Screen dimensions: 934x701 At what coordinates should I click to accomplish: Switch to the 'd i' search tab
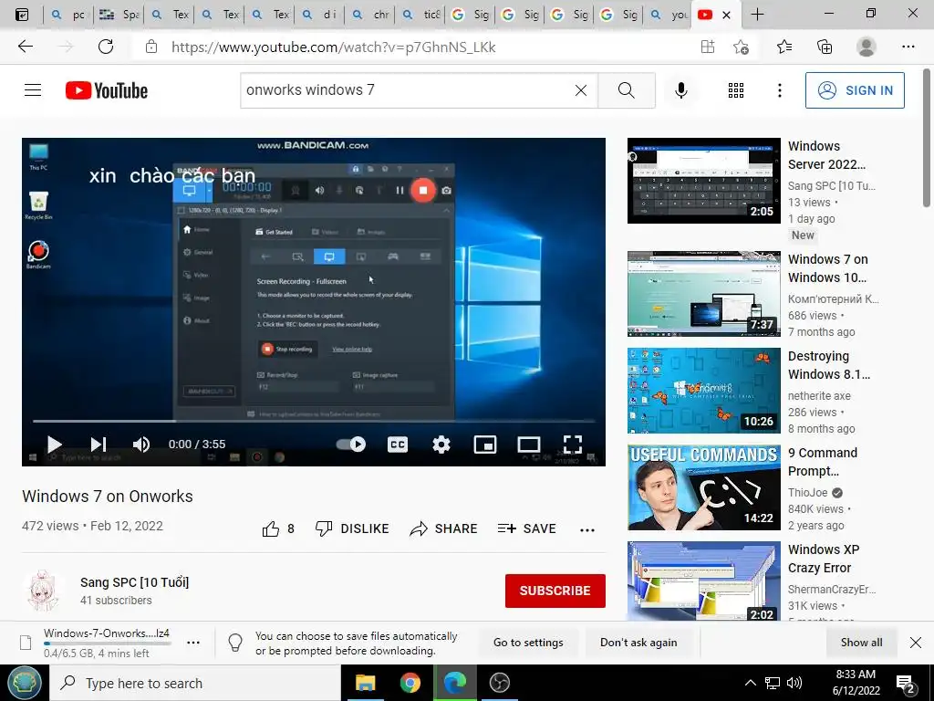pyautogui.click(x=319, y=15)
